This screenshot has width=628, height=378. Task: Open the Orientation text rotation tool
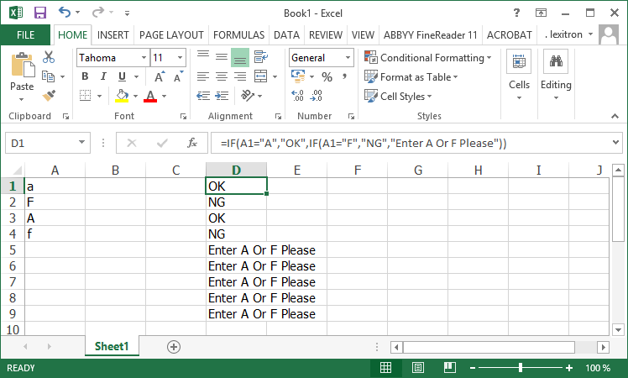(x=247, y=96)
